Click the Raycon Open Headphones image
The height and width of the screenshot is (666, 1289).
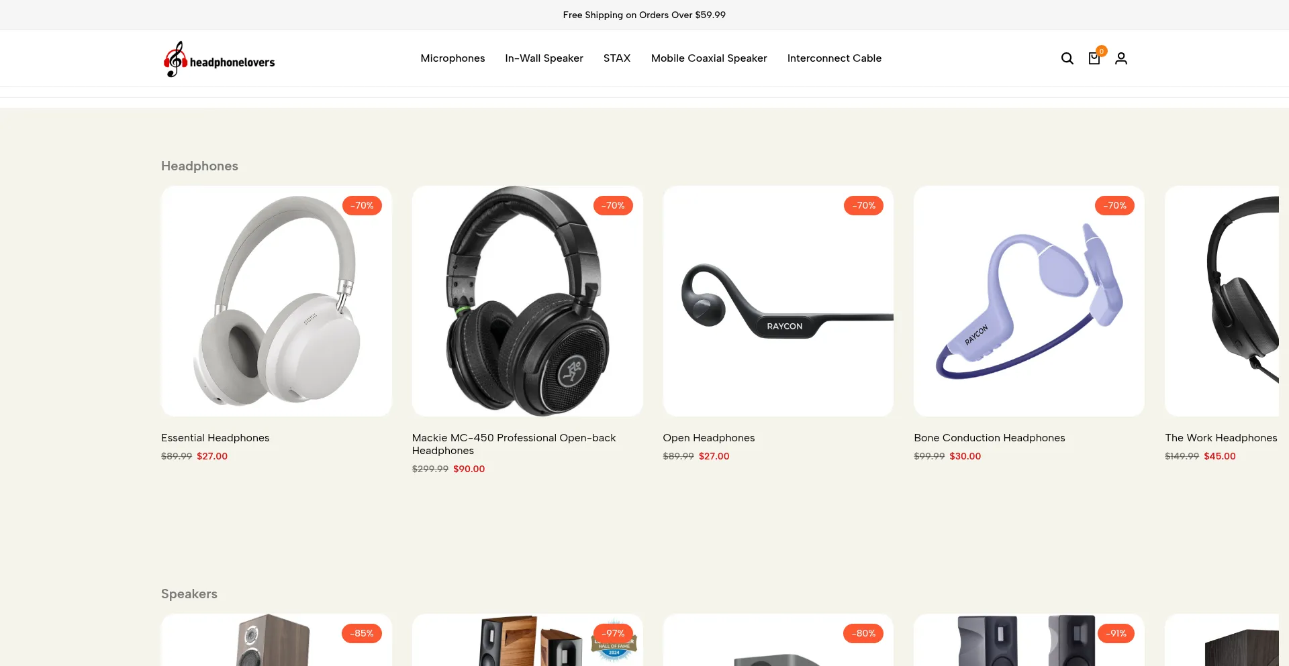pos(778,301)
